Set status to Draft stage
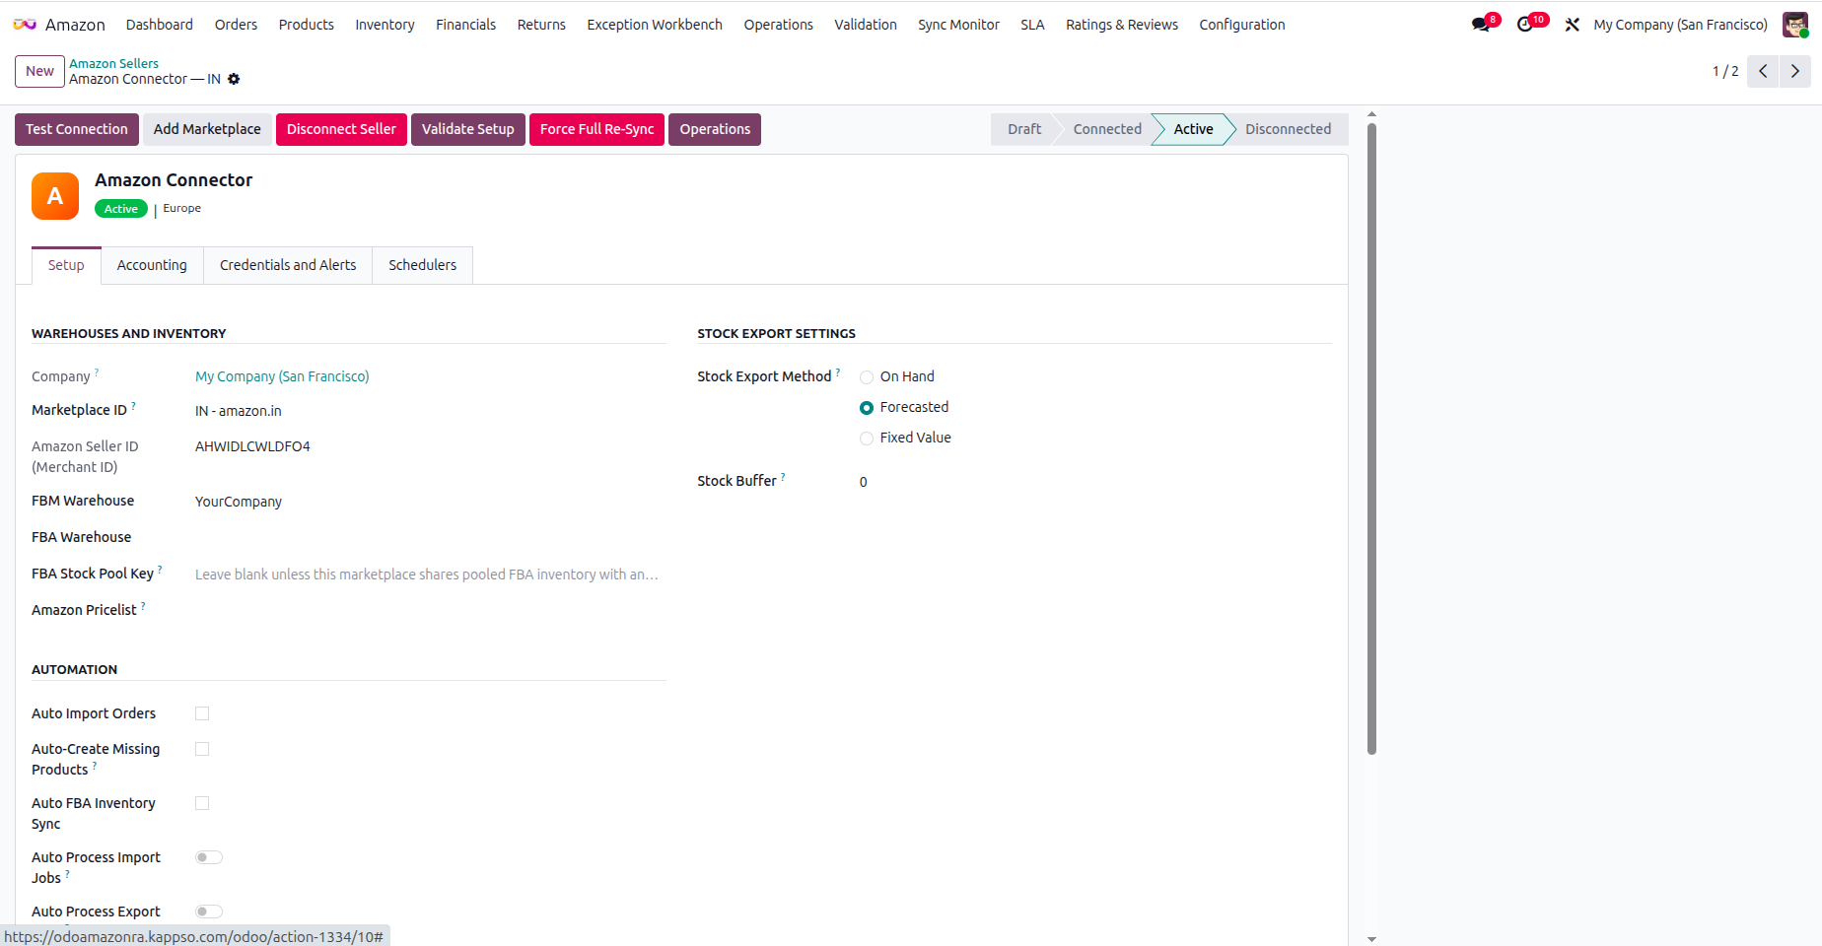Image resolution: width=1822 pixels, height=946 pixels. click(1024, 129)
